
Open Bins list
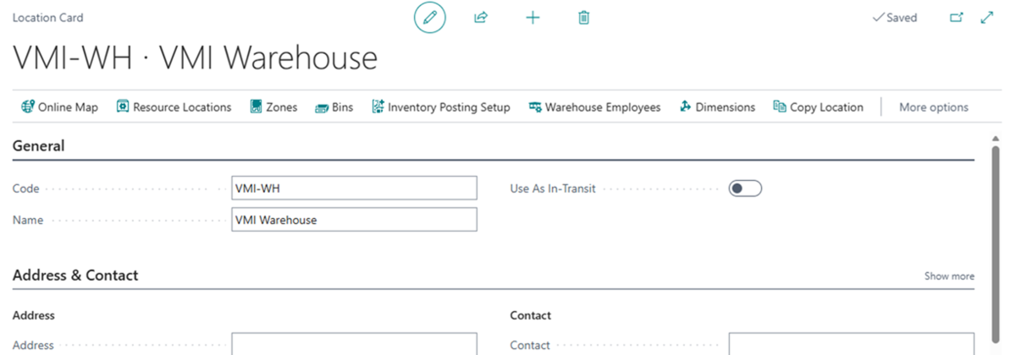point(334,107)
